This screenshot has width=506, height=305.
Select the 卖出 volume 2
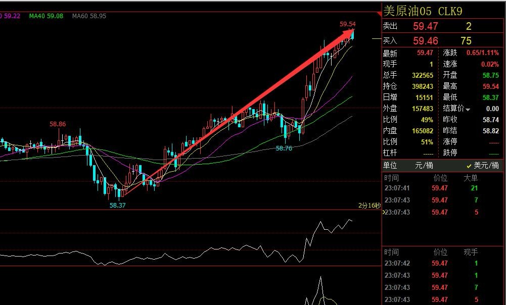point(469,26)
